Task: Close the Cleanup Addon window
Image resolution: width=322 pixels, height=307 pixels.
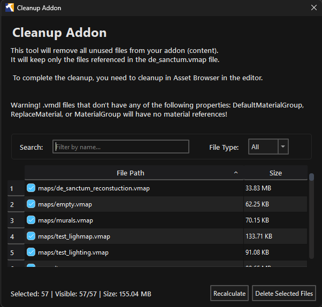Action: pyautogui.click(x=313, y=7)
